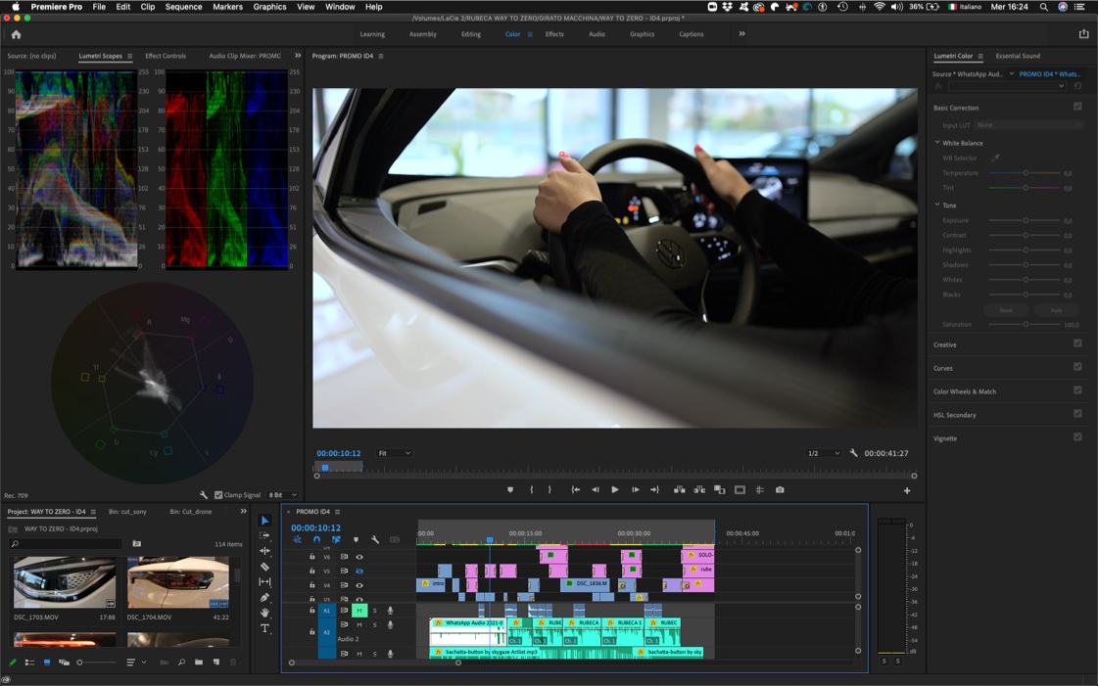Viewport: 1098px width, 686px height.
Task: Toggle the Clamp Signal checkbox
Action: (218, 495)
